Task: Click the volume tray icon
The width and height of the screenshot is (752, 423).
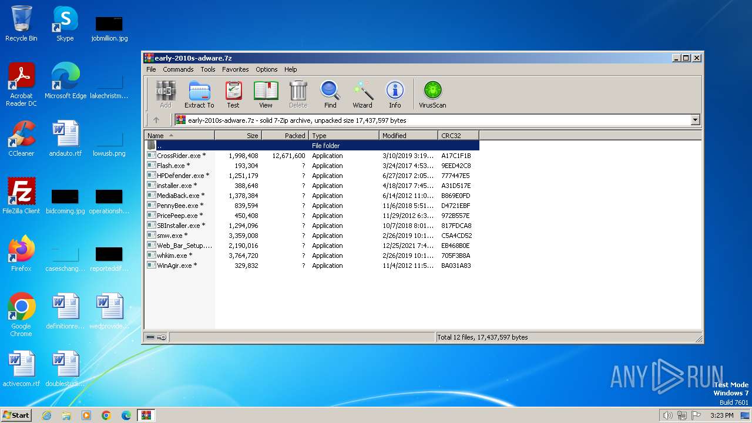Action: click(667, 415)
